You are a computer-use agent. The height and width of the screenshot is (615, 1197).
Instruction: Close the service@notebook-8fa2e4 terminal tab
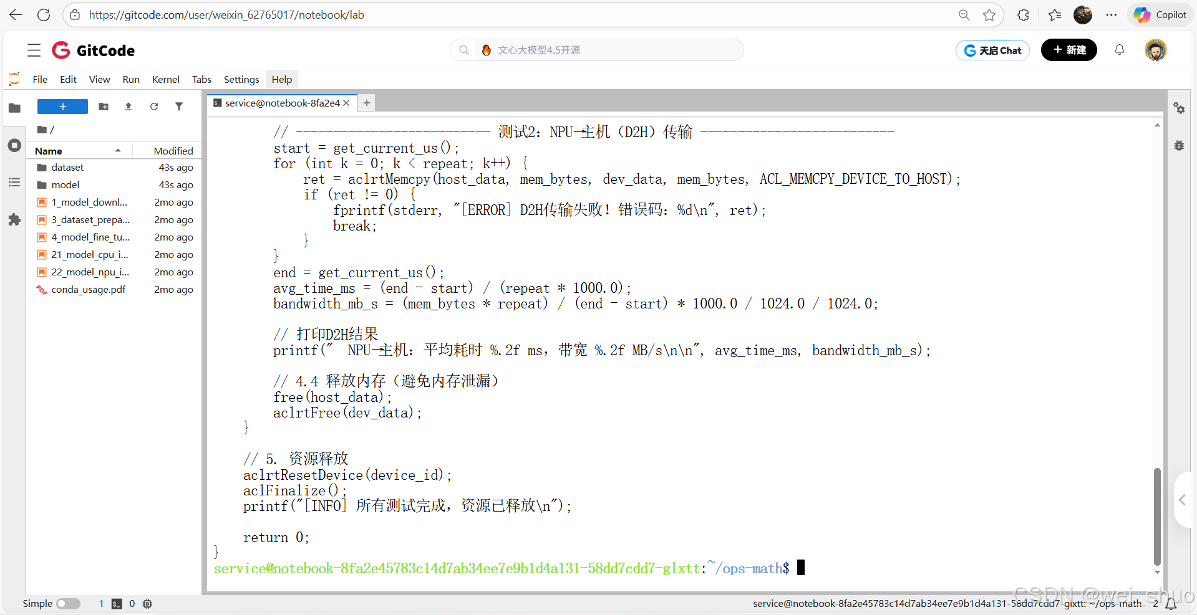[x=346, y=103]
